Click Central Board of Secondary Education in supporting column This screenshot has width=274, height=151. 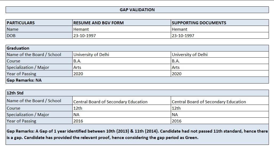[x=209, y=102]
